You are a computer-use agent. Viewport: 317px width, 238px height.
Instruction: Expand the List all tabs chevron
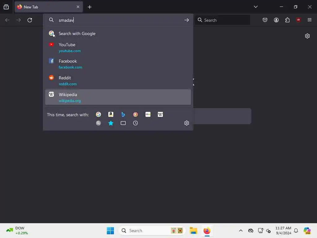click(x=255, y=7)
